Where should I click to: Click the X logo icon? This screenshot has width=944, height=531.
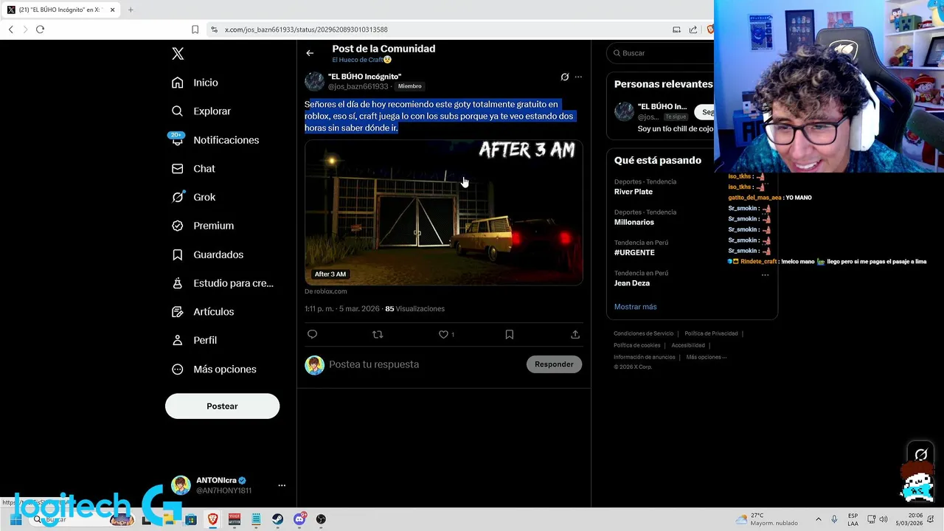coord(178,54)
